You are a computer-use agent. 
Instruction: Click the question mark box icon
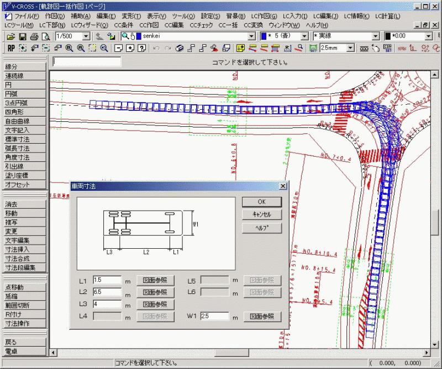(142, 48)
